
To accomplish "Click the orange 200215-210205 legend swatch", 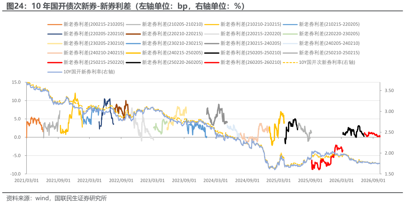I will click(x=55, y=25).
